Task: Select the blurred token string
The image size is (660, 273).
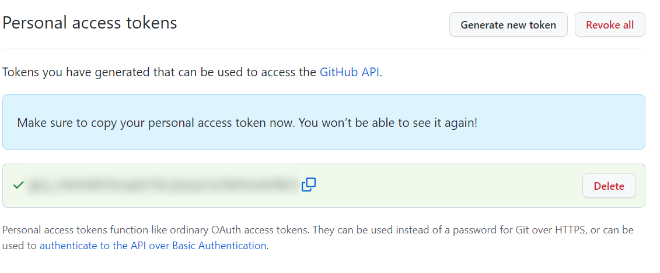Action: click(163, 185)
